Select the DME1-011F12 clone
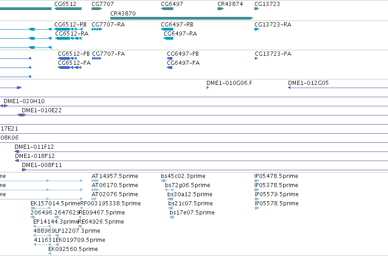Image resolution: width=388 pixels, height=256 pixels. coord(201,152)
